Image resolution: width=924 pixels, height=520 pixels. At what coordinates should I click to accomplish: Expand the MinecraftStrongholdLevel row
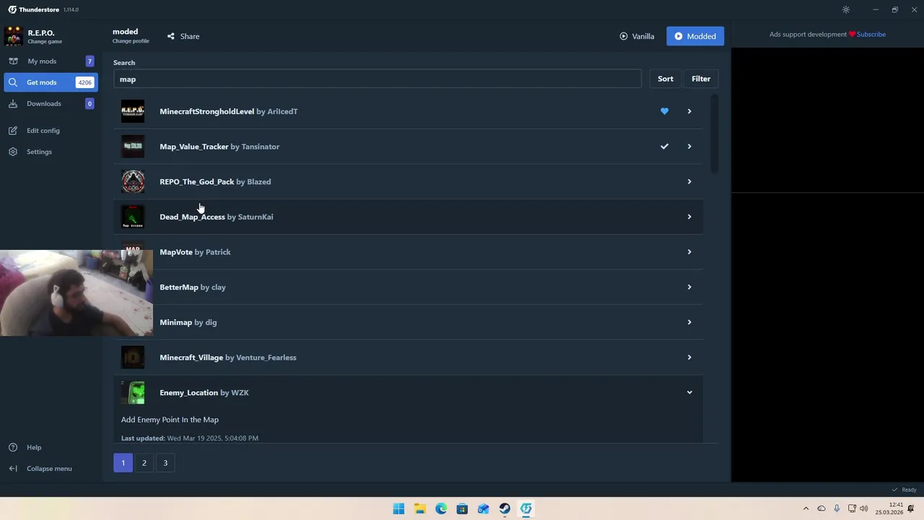pos(689,111)
